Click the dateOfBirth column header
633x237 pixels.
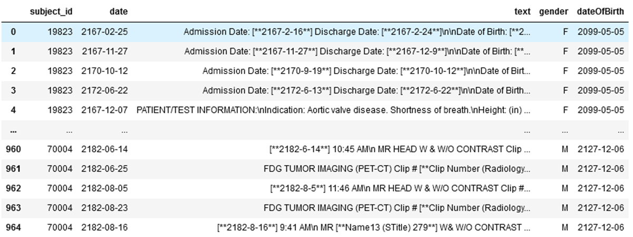[600, 11]
